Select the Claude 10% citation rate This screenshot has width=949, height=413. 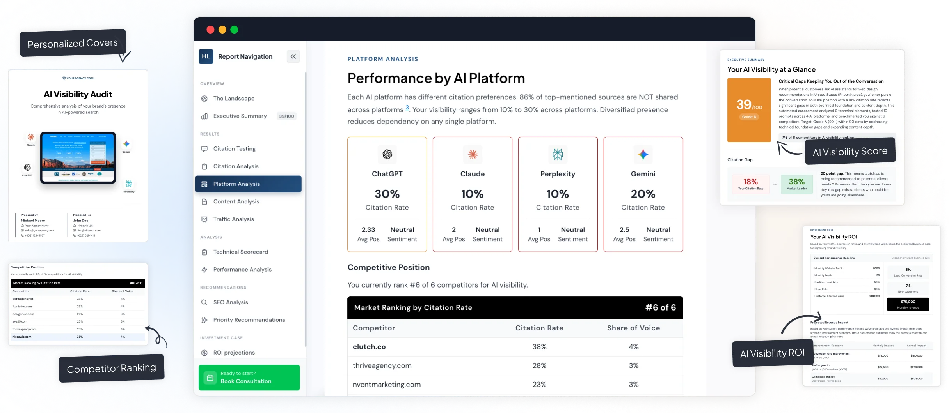pos(472,194)
